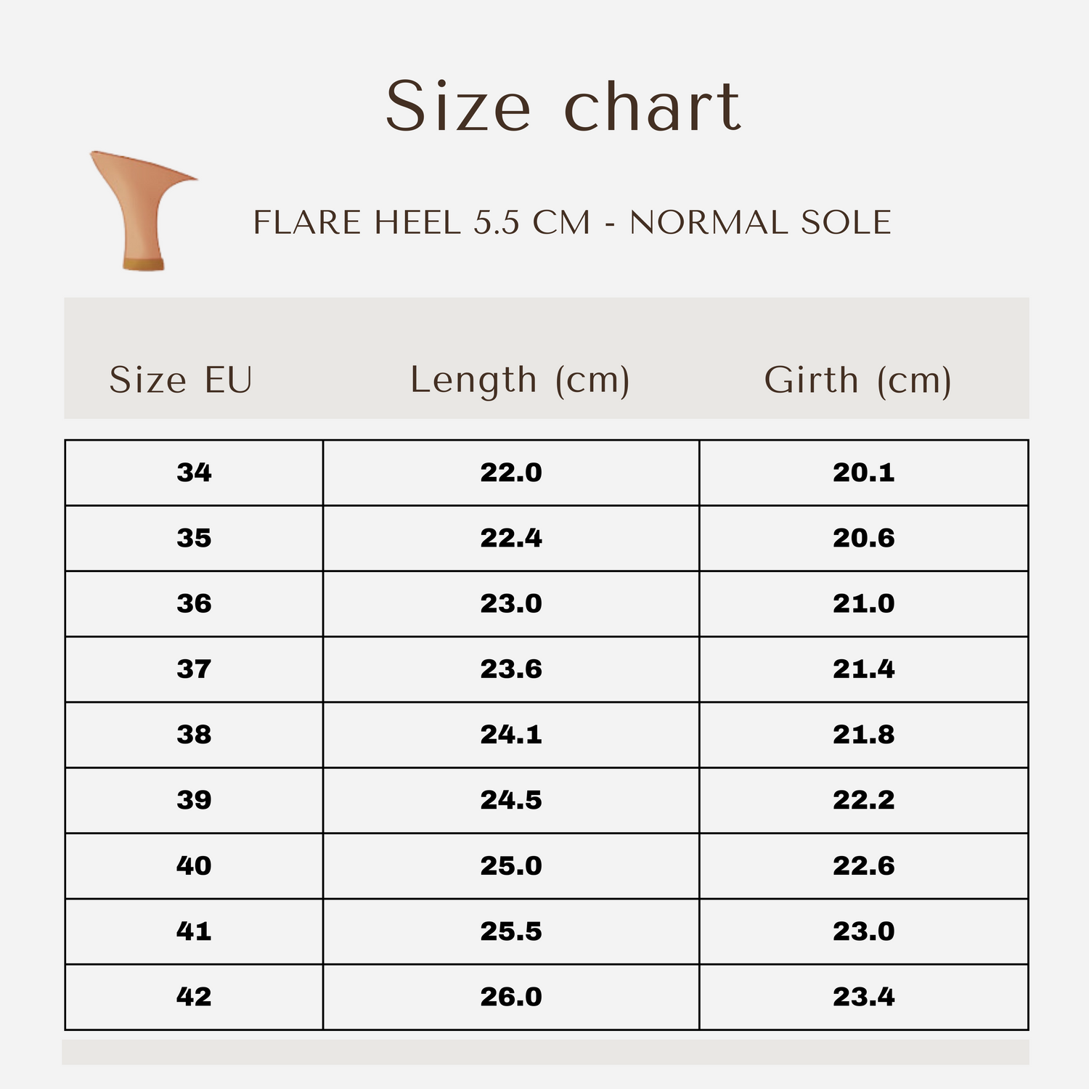Screen dimensions: 1089x1089
Task: Click the 22.4 length value
Action: coord(511,538)
